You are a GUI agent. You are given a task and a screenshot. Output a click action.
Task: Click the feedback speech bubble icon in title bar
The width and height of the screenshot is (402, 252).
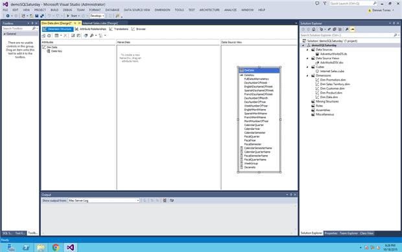[x=317, y=4]
